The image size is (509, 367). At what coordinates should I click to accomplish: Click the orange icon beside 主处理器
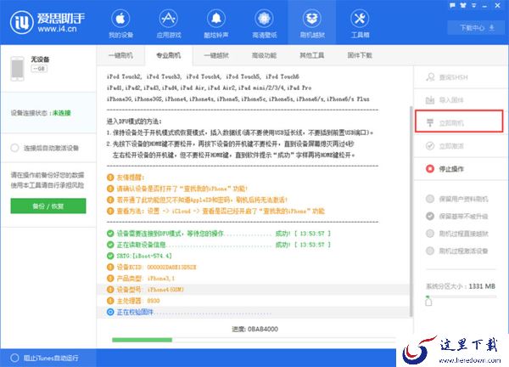(110, 301)
